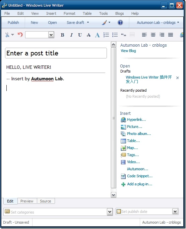This screenshot has width=186, height=229.
Task: Toggle Bold text formatting
Action: [x=62, y=35]
